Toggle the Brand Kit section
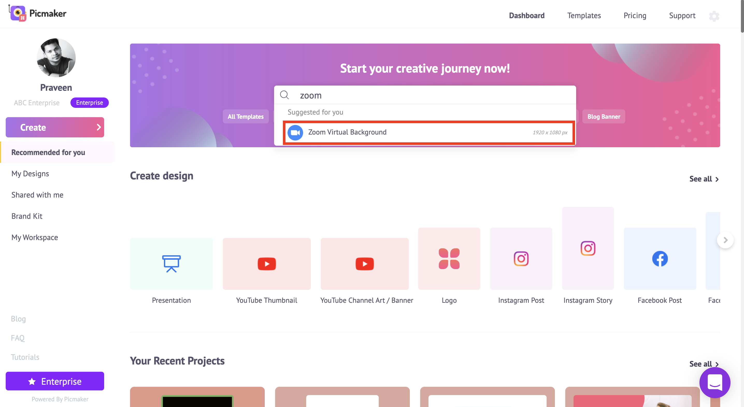 pyautogui.click(x=26, y=215)
